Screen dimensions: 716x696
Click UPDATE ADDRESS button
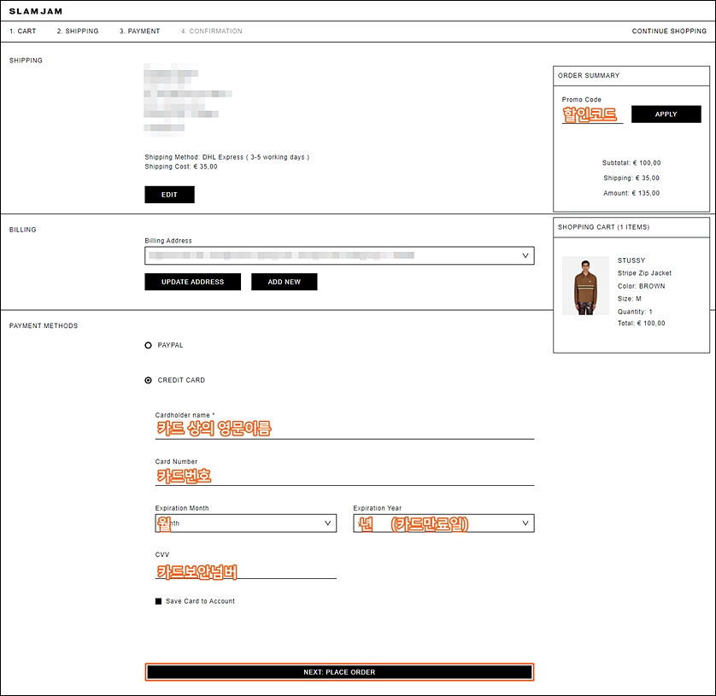(x=193, y=282)
